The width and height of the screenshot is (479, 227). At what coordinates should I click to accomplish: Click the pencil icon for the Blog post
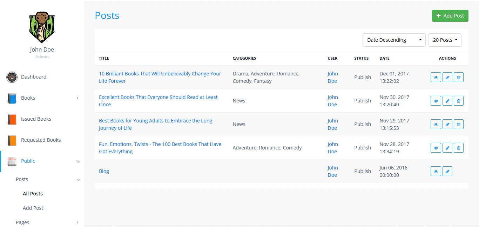click(447, 172)
